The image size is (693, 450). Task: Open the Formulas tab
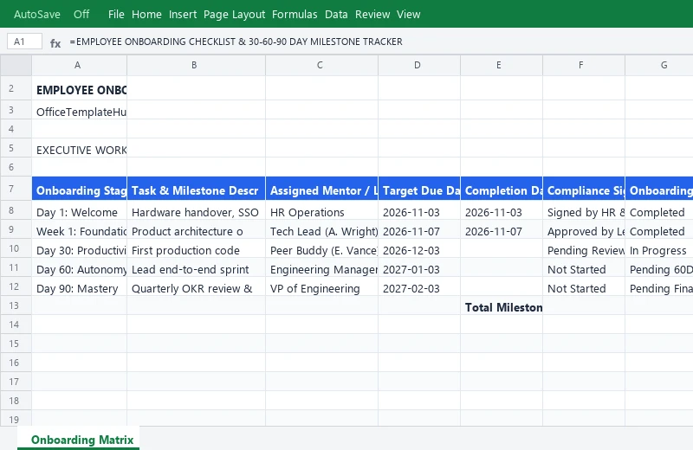coord(295,14)
